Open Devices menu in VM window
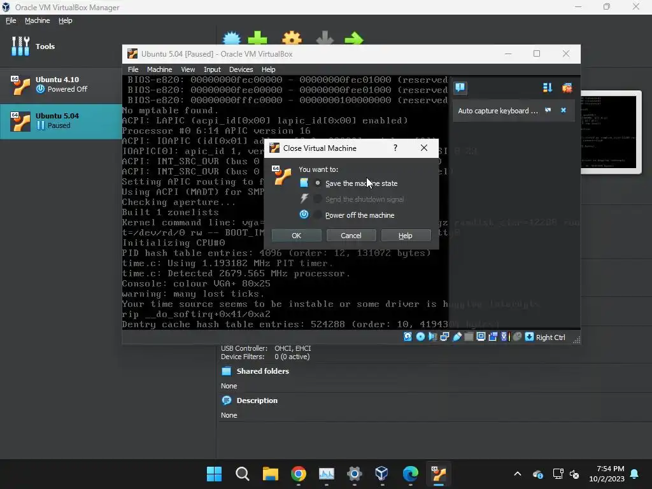The image size is (652, 489). click(x=241, y=69)
